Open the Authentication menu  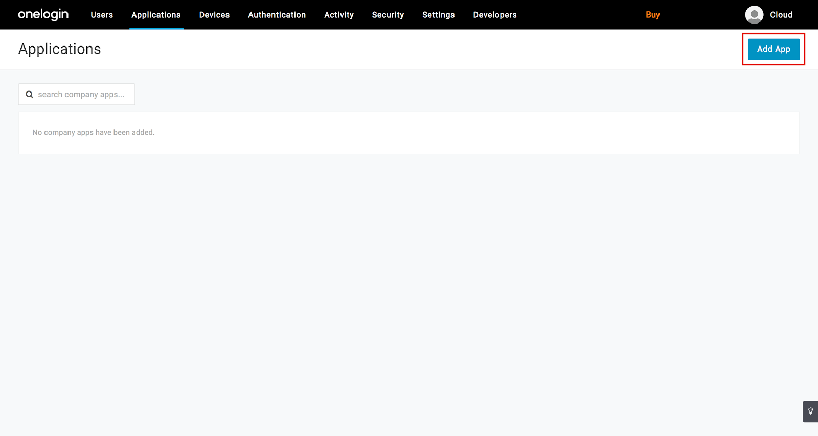277,15
